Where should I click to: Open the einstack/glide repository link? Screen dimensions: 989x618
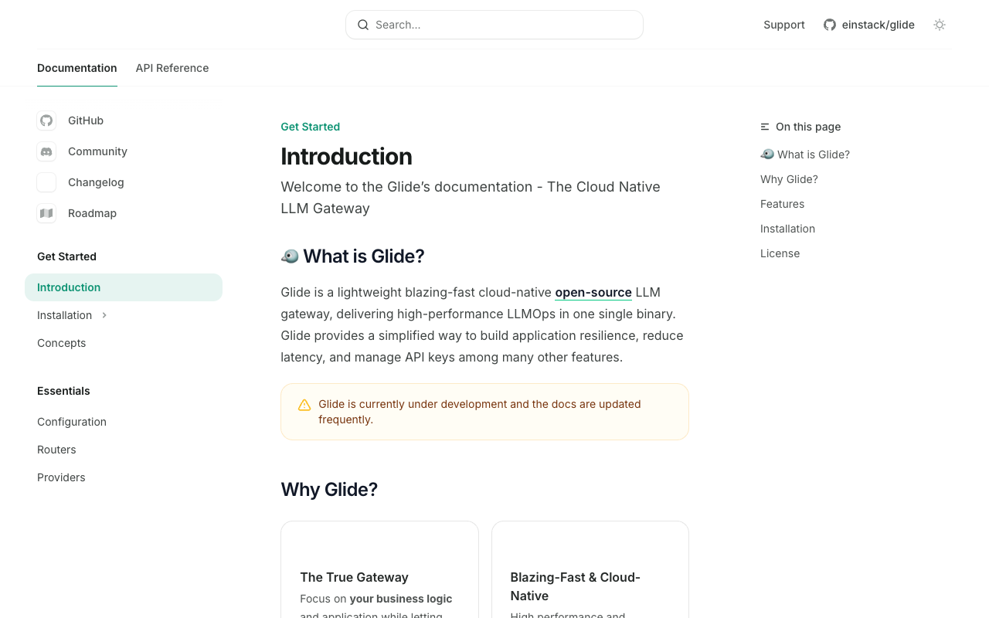869,25
